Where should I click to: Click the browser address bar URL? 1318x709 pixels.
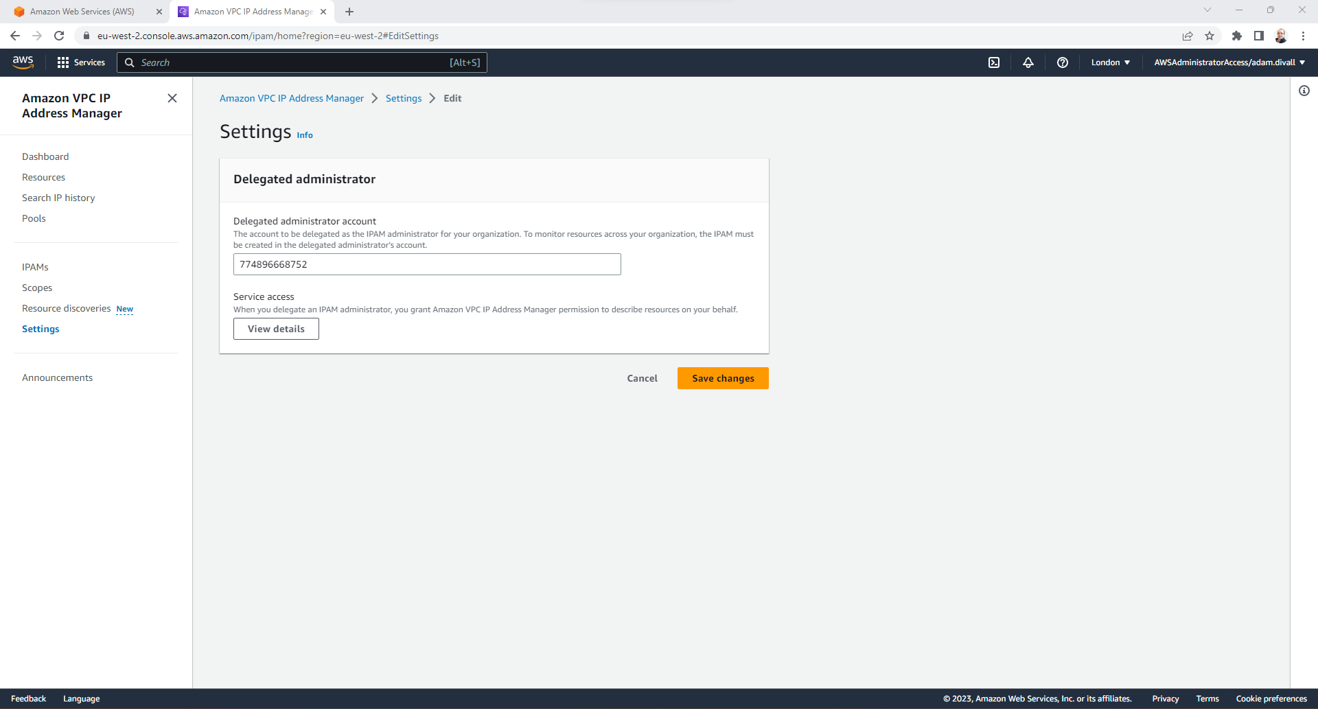coord(268,36)
